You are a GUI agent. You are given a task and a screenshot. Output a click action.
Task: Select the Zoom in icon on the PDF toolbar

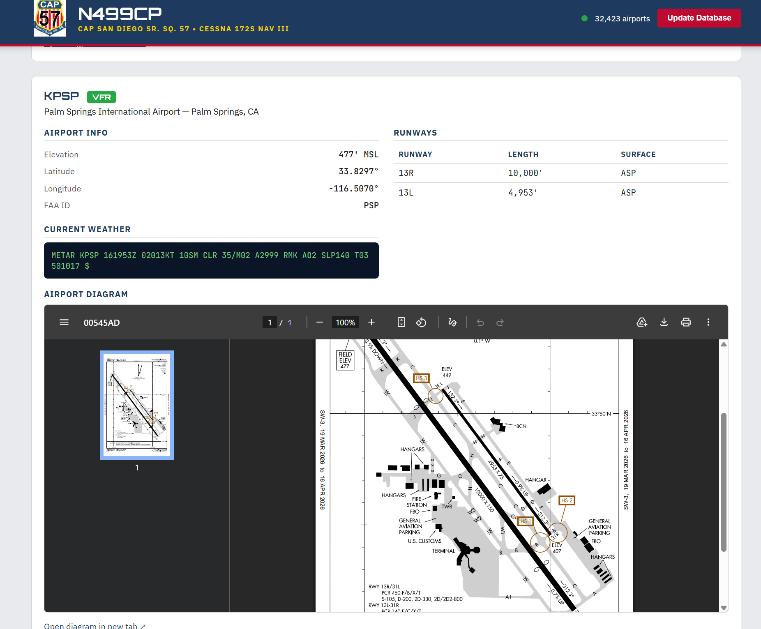tap(372, 323)
